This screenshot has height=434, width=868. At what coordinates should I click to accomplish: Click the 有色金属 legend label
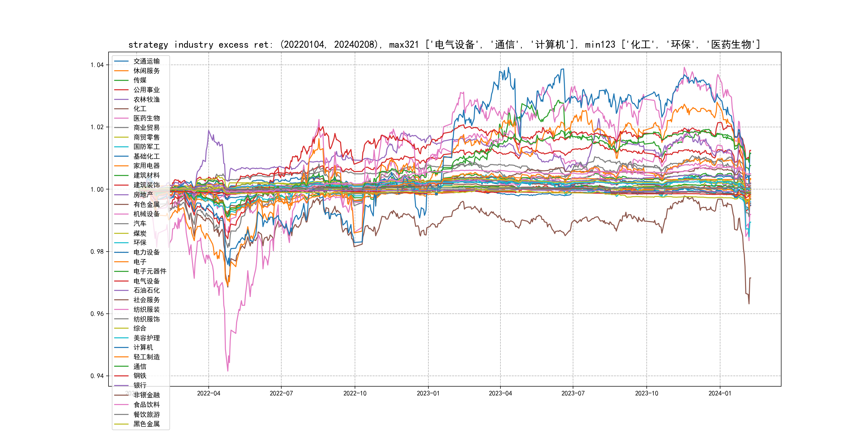[x=146, y=204]
